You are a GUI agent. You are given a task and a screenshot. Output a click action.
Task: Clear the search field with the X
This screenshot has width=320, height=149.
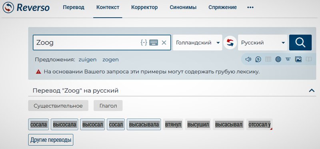click(164, 42)
